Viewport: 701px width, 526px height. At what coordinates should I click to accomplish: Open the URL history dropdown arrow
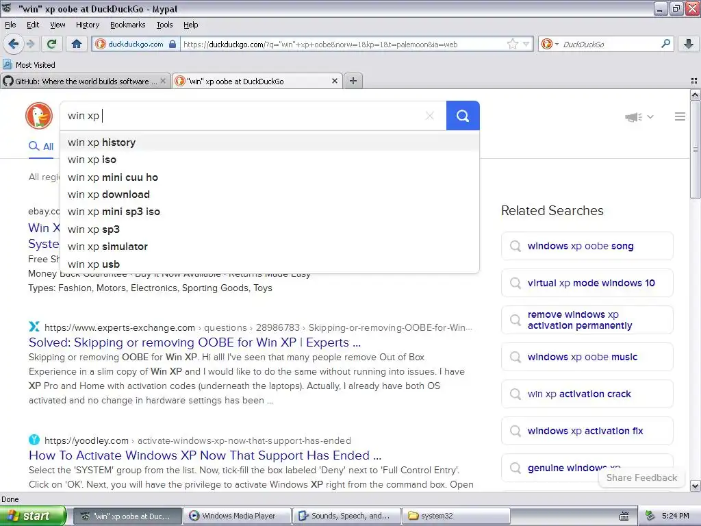coord(526,44)
